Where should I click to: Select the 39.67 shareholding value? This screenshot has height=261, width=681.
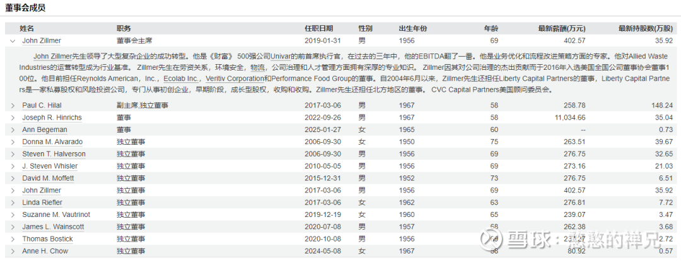tap(665, 142)
